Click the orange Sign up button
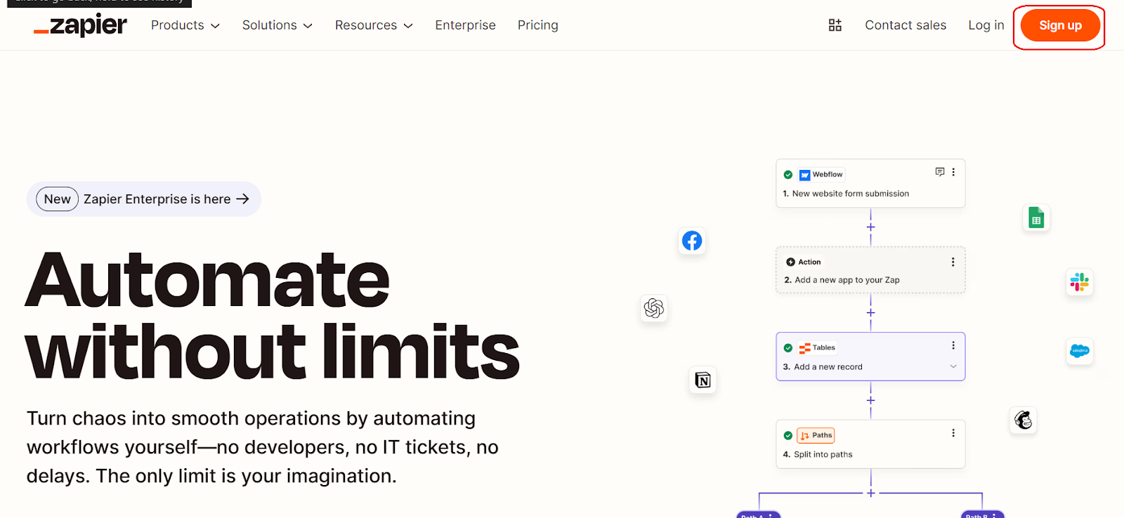This screenshot has height=518, width=1124. [x=1060, y=25]
